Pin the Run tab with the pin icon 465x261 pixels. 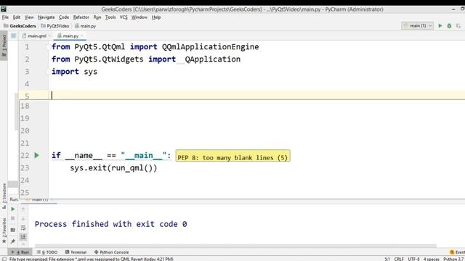point(13,241)
